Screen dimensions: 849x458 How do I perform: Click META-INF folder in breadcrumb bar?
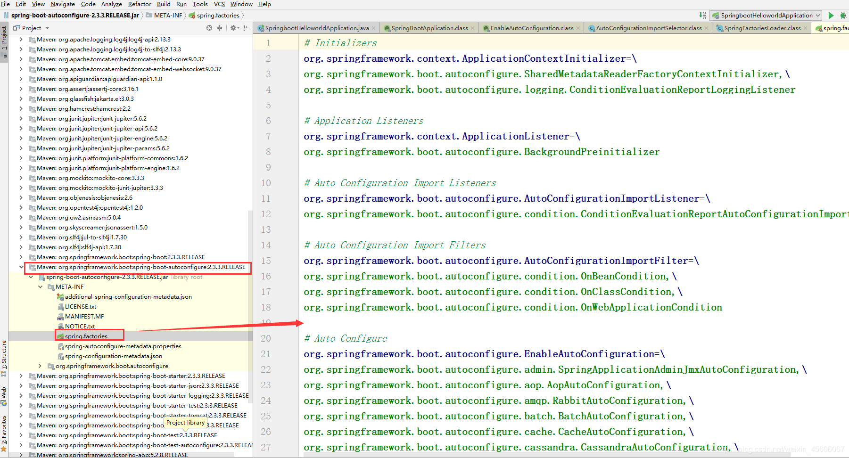(164, 16)
